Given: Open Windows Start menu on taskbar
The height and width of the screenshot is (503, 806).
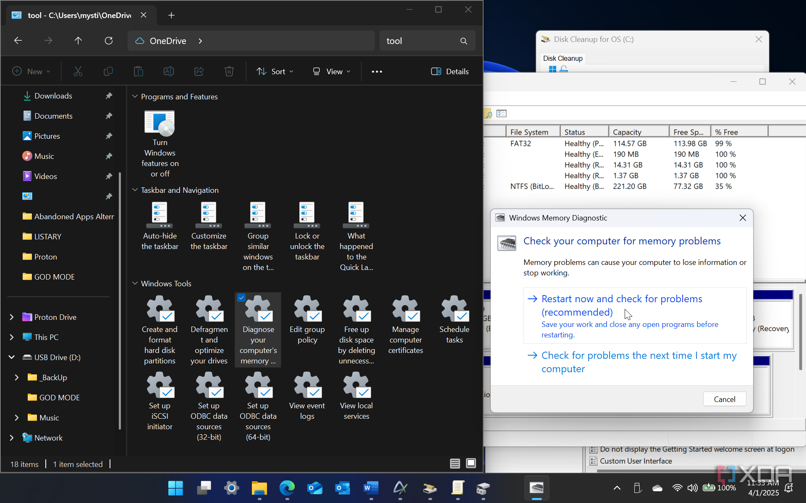Looking at the screenshot, I should click(175, 488).
